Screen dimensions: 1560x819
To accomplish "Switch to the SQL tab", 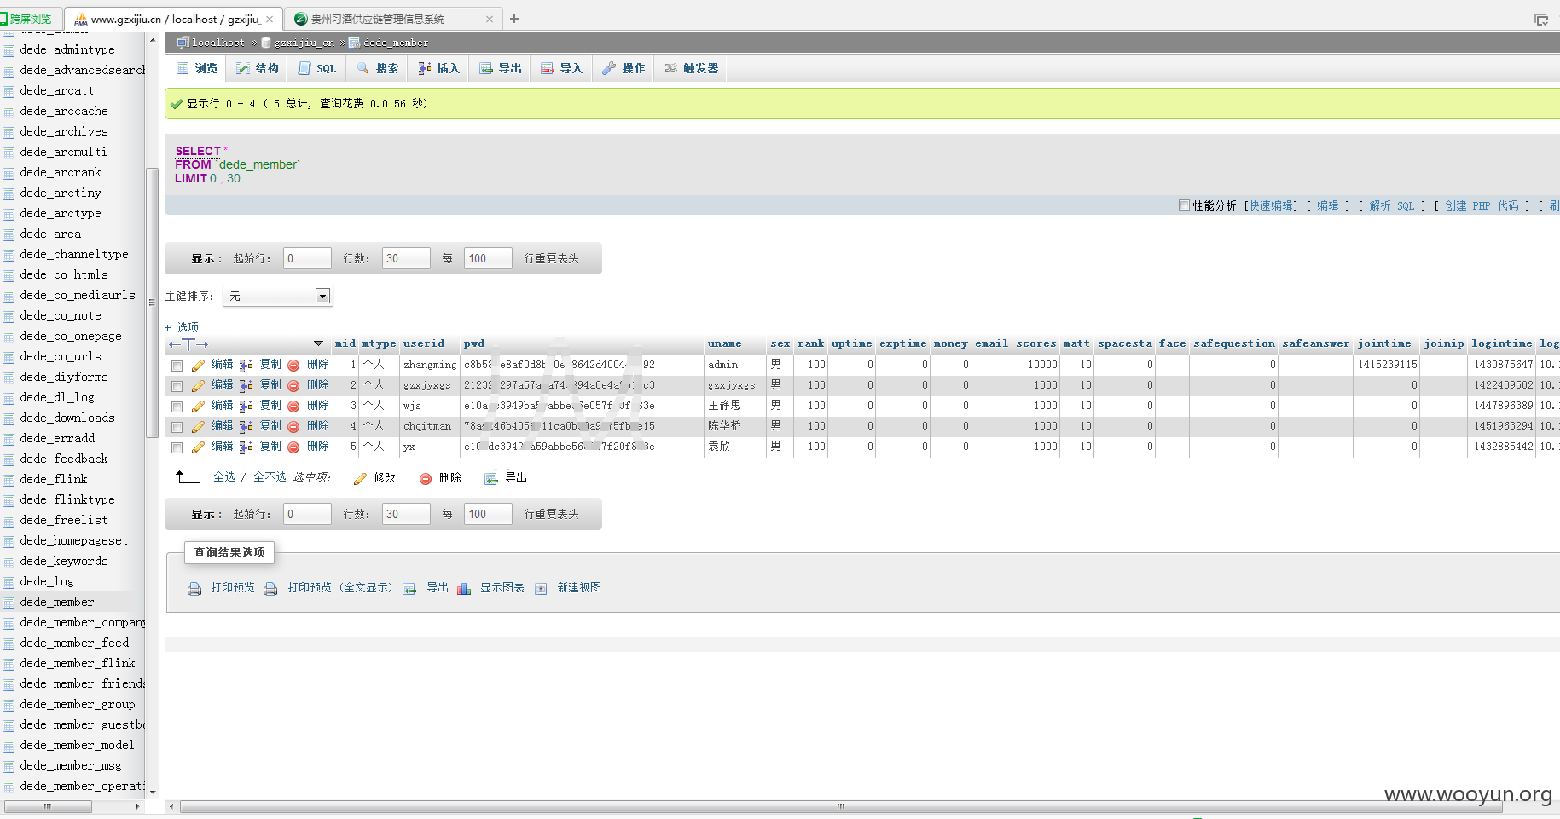I will tap(317, 68).
